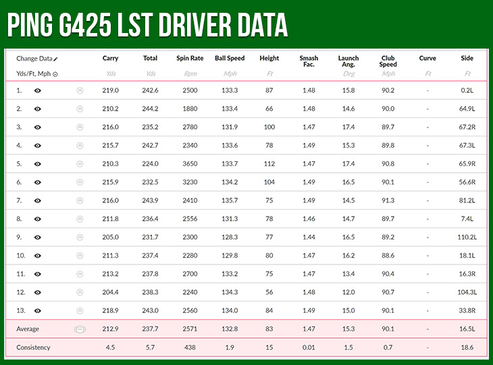Click ball speed value 135.7

coord(230,200)
